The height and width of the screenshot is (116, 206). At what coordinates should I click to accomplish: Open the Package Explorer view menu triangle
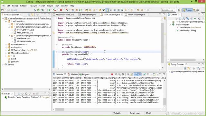click(42, 14)
